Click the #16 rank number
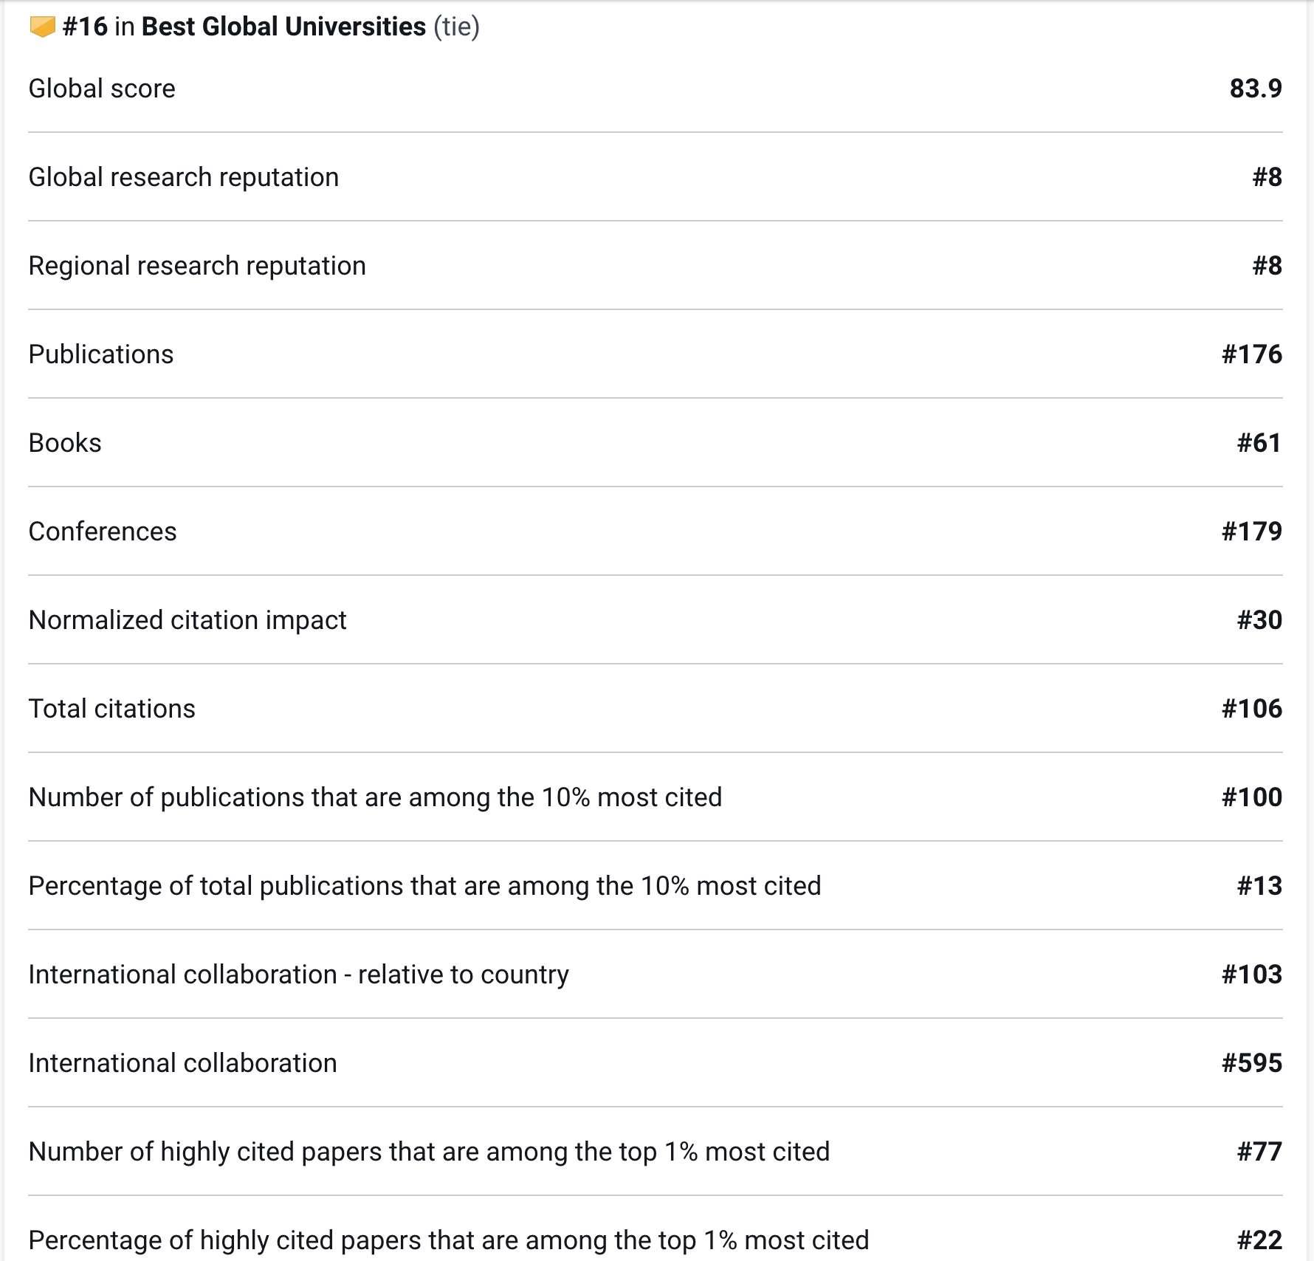The height and width of the screenshot is (1261, 1314). (x=85, y=27)
